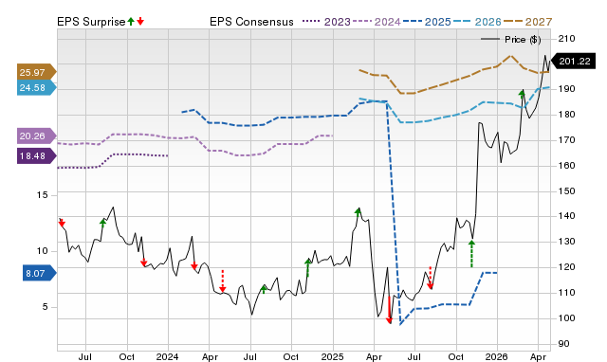Click the 150 price axis label
Screen dimensions: 607x362
[x=567, y=191]
